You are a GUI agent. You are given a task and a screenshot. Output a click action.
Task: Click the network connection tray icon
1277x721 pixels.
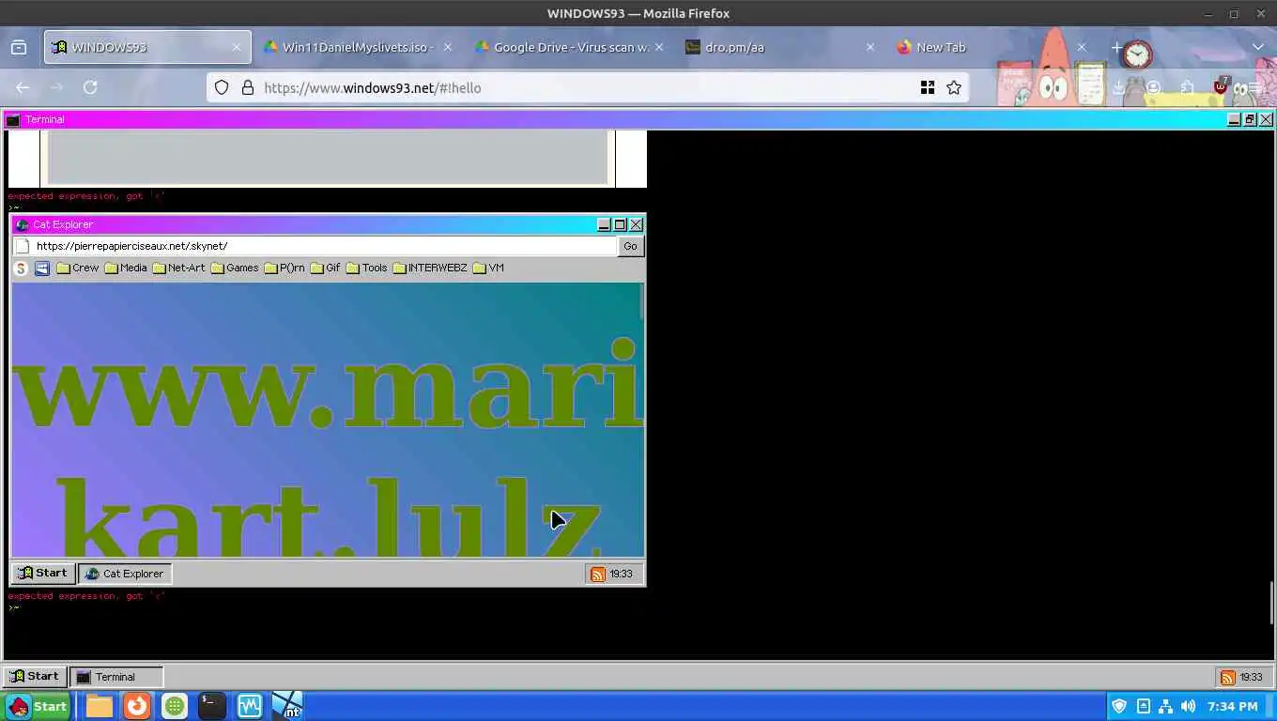click(1165, 706)
